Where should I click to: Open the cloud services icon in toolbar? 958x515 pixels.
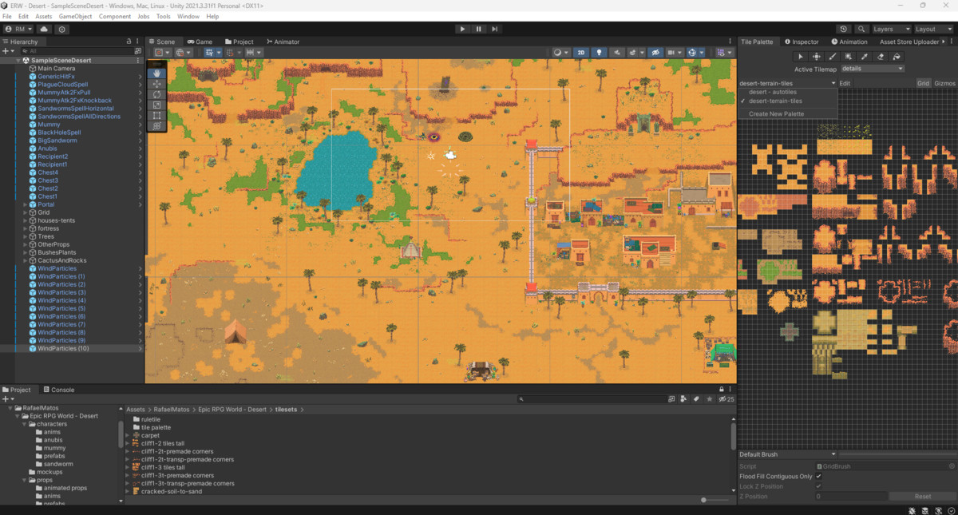(44, 29)
